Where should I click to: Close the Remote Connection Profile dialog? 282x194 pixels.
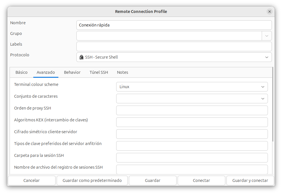tap(269, 12)
